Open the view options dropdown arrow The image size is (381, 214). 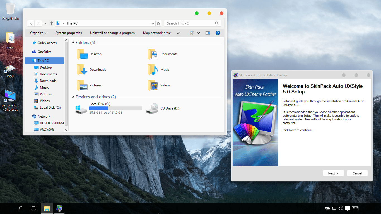(x=198, y=33)
